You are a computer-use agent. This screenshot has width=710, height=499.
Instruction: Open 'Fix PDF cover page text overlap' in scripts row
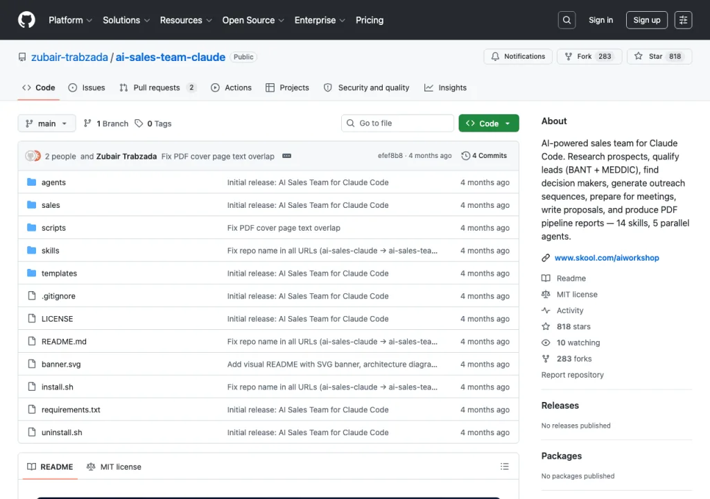[x=284, y=228]
